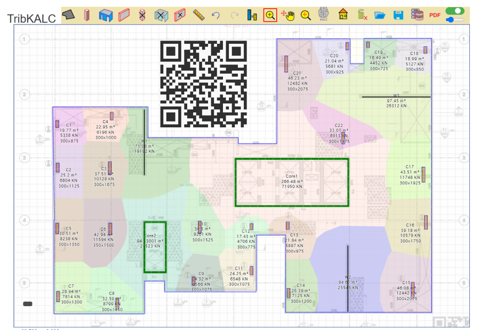Click the scale calibration rulers icon
This screenshot has height=331, width=478.
coord(252,15)
